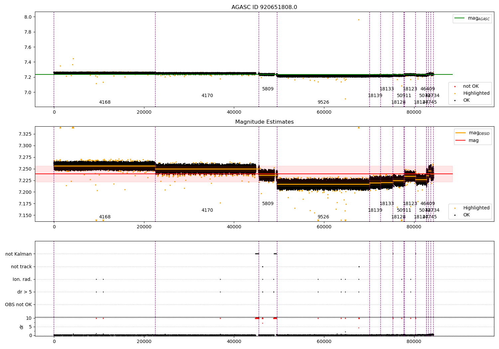Click the '40000' x-tick under middle plot
This screenshot has height=349, width=499.
(234, 227)
